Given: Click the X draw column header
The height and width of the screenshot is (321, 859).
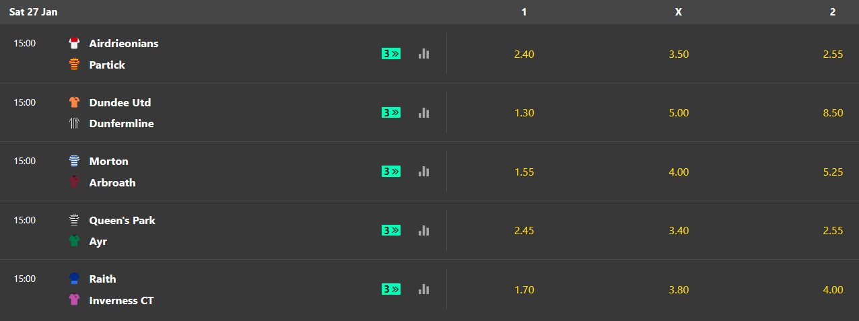Looking at the screenshot, I should tap(679, 12).
